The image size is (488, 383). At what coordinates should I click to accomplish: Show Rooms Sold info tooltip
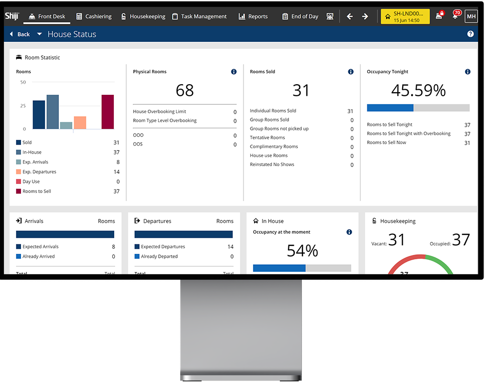point(350,71)
